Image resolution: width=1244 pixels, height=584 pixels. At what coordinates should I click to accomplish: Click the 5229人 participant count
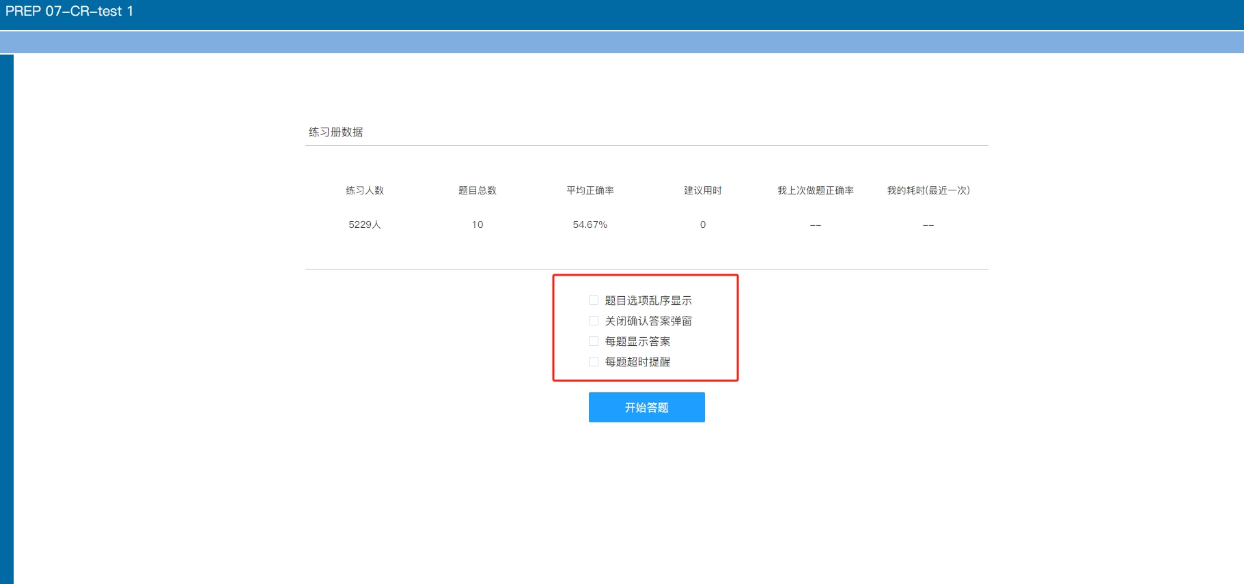click(365, 224)
